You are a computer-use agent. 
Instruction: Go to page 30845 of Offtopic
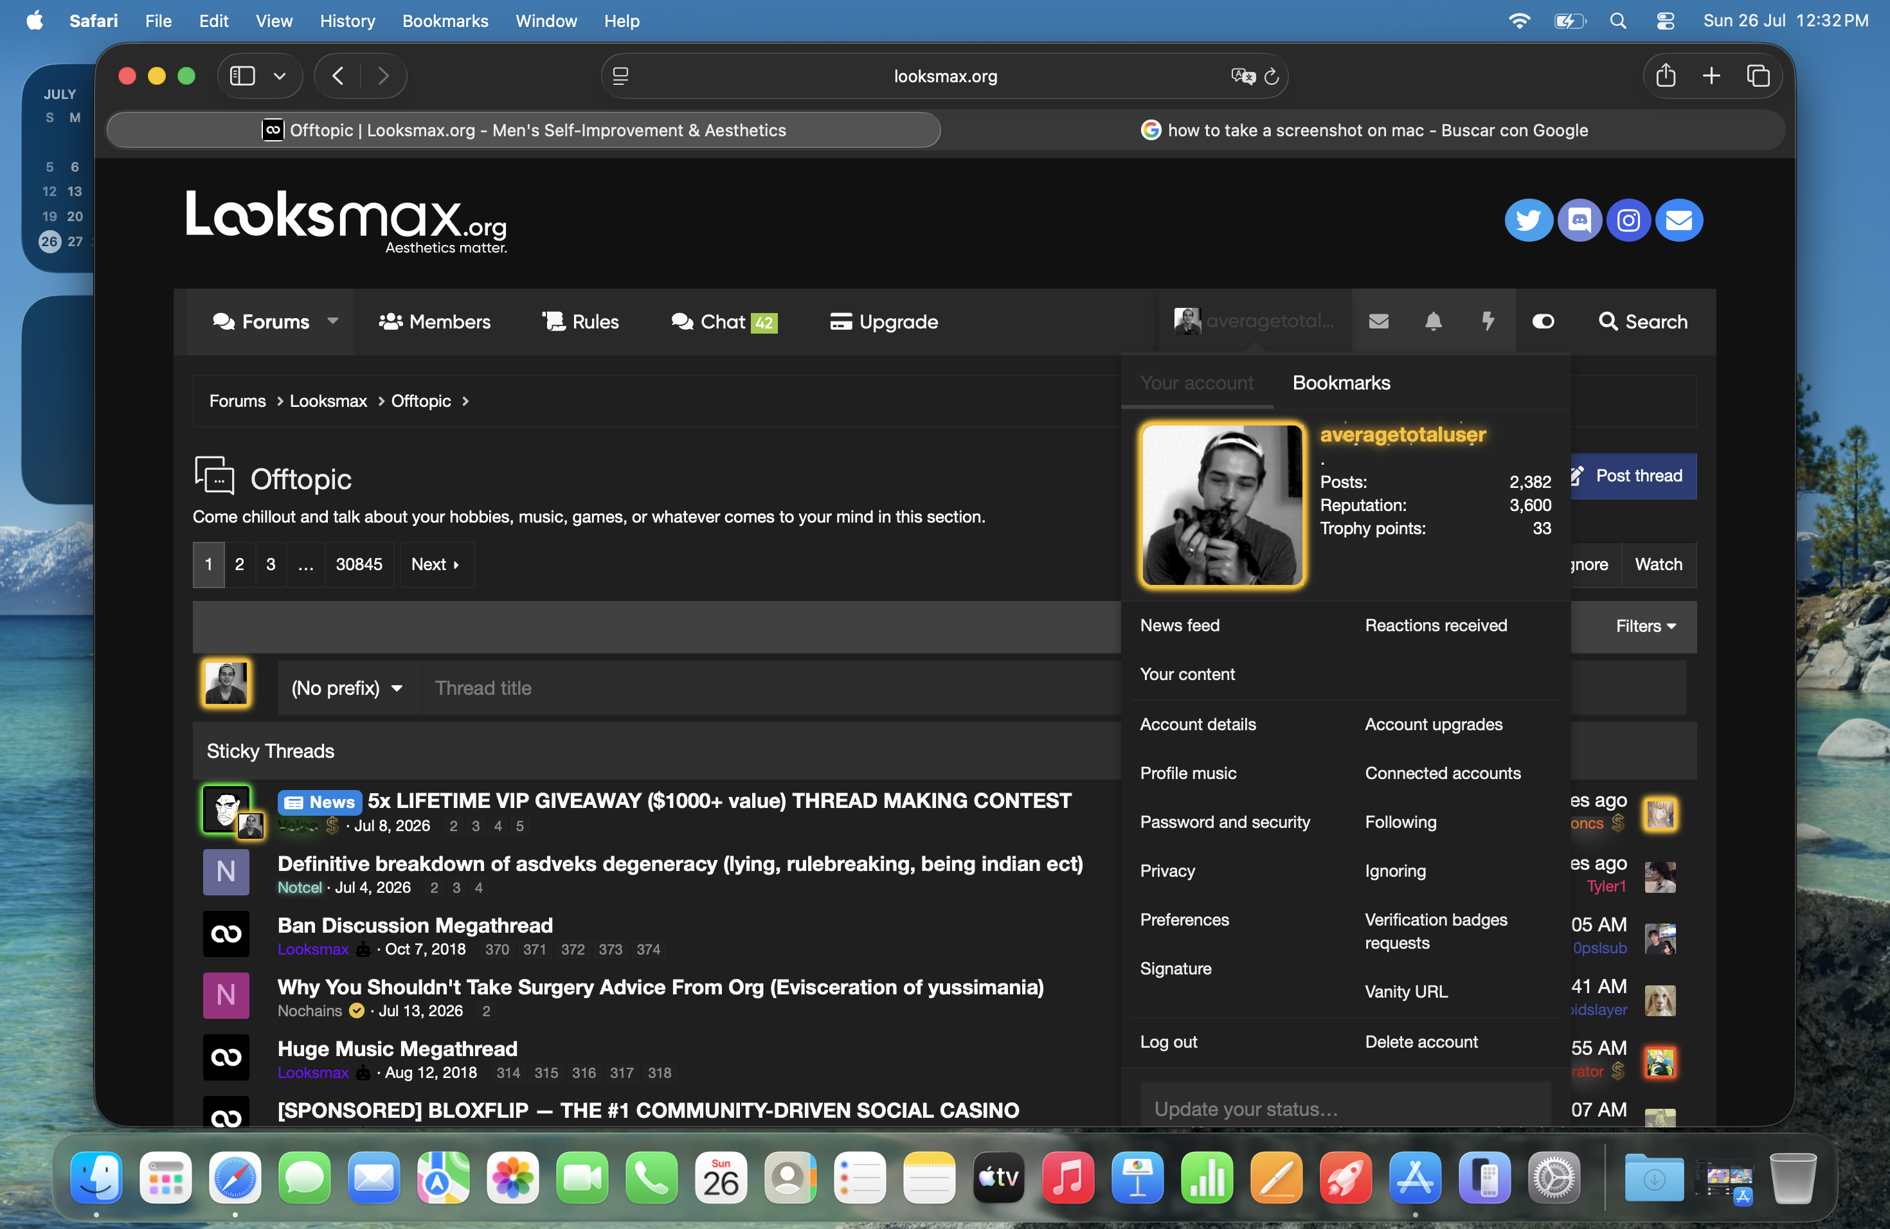[x=359, y=564]
